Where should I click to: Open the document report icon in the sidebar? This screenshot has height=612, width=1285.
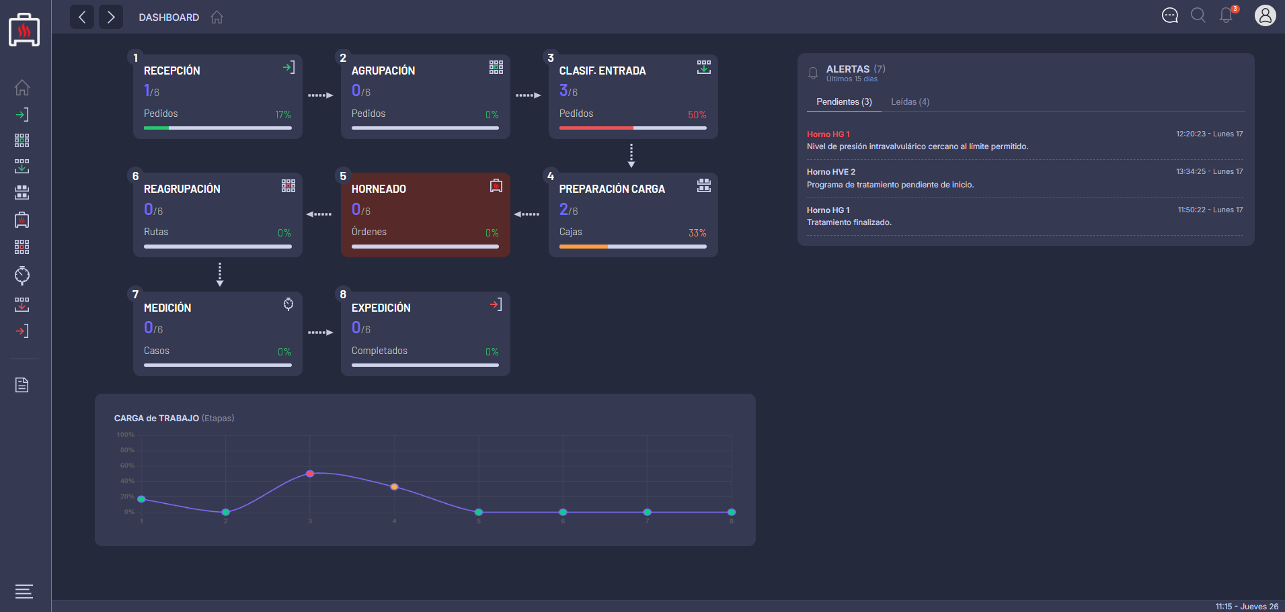point(22,385)
